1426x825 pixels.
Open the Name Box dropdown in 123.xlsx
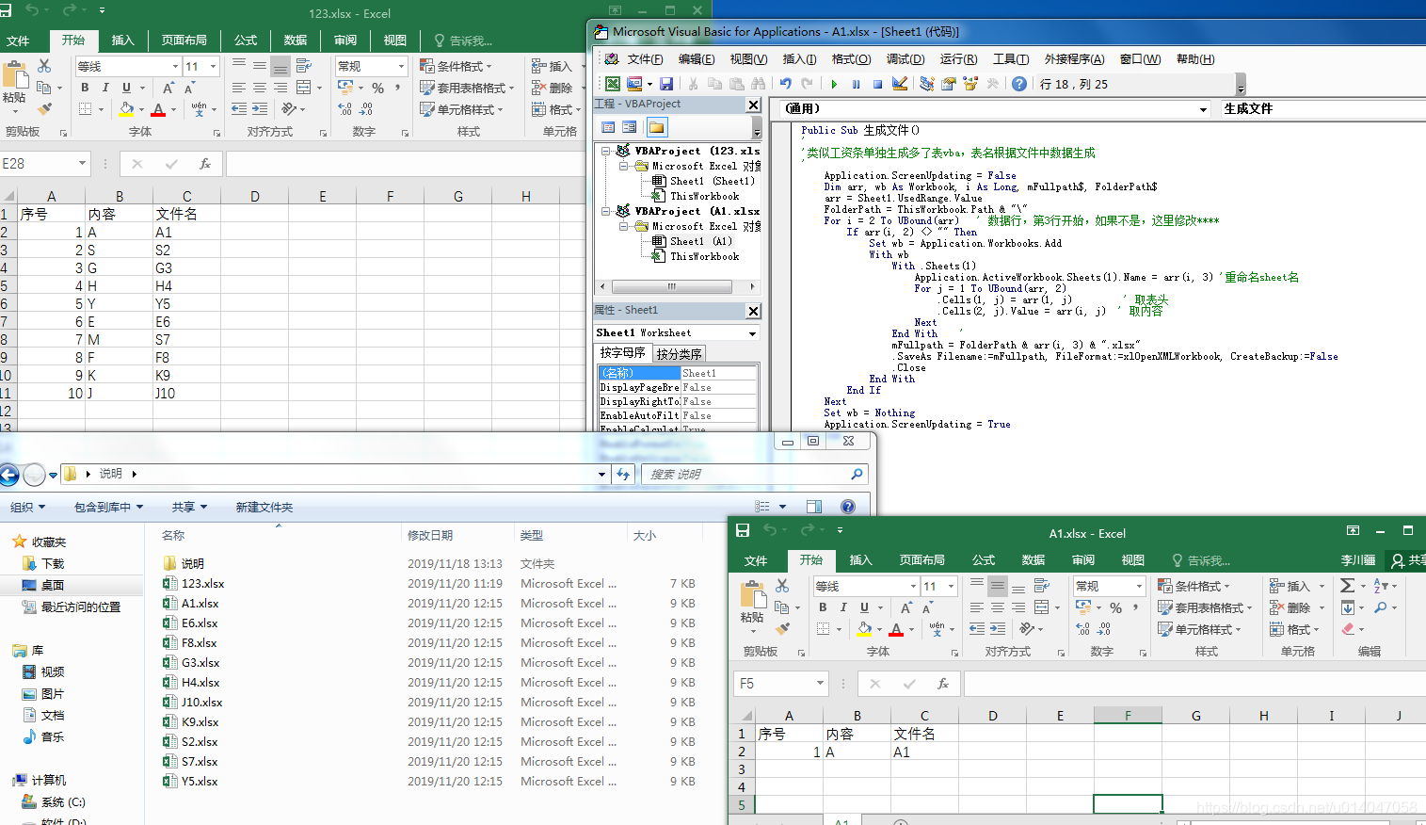click(x=82, y=164)
